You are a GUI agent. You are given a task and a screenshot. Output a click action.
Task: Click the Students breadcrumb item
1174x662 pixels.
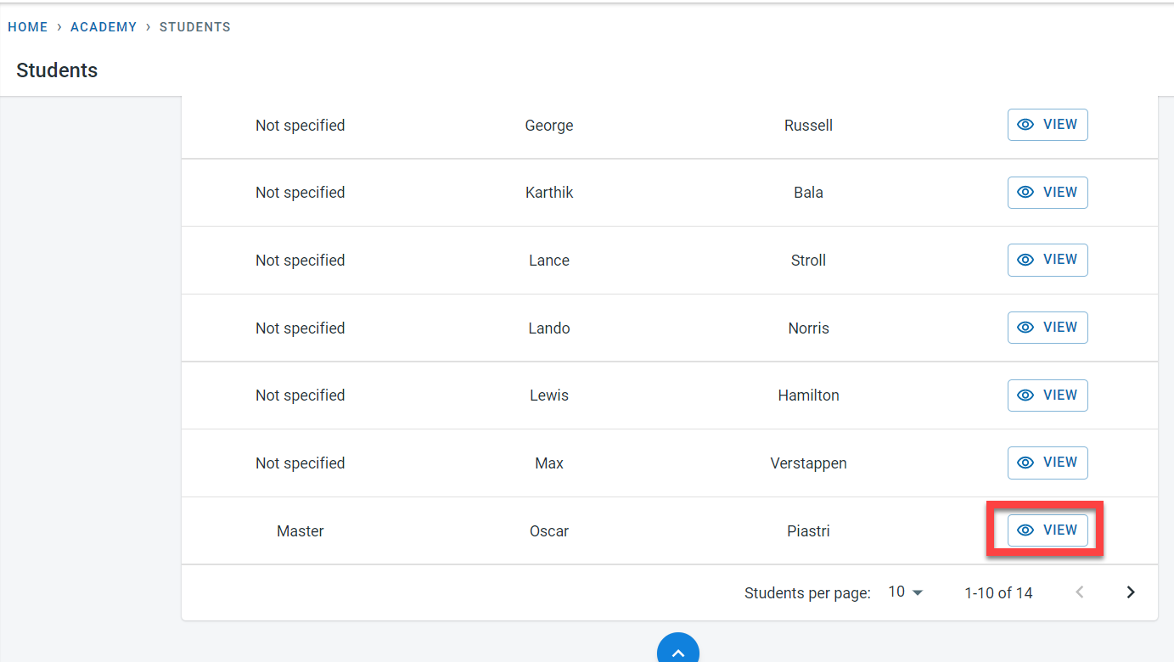(x=195, y=27)
